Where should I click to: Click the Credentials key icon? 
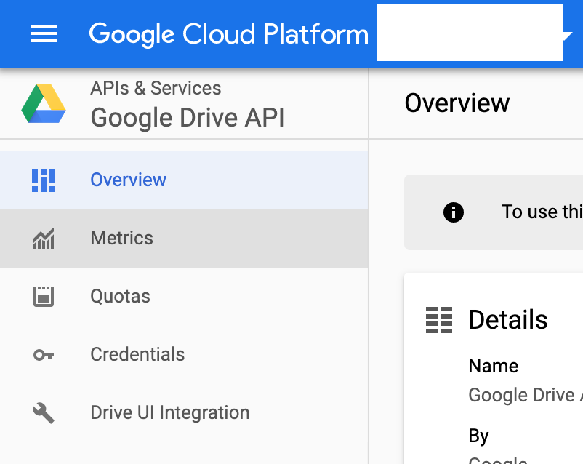(44, 355)
